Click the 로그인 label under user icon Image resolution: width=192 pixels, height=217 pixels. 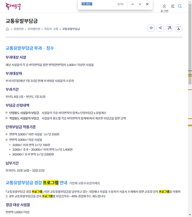[164, 11]
